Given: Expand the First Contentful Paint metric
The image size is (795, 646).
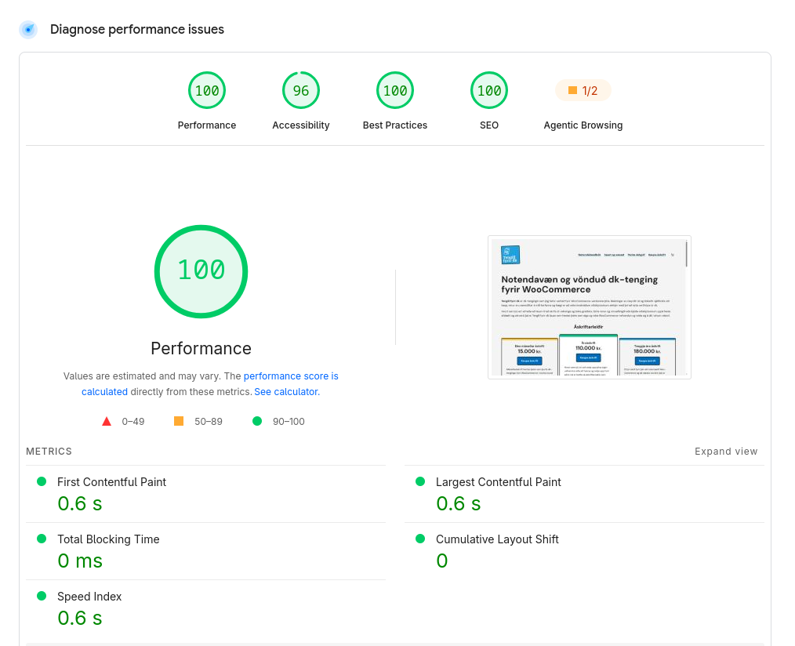Looking at the screenshot, I should coord(206,494).
